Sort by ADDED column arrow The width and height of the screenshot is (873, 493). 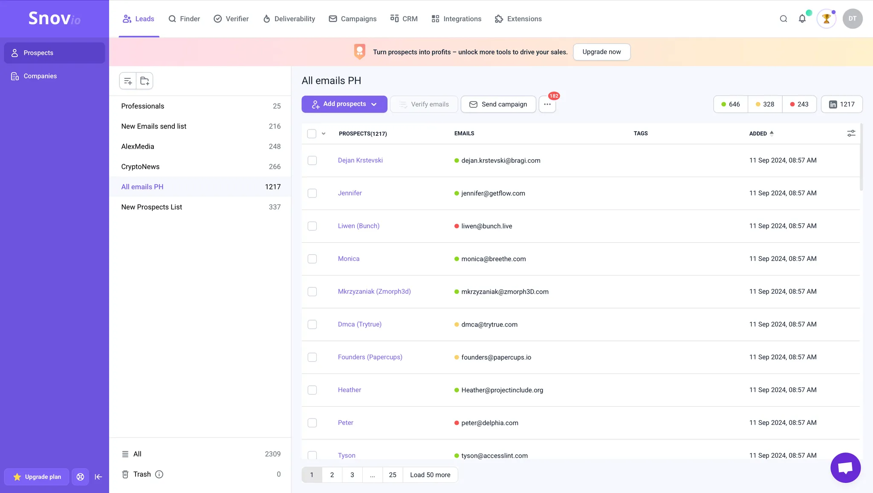pyautogui.click(x=772, y=133)
